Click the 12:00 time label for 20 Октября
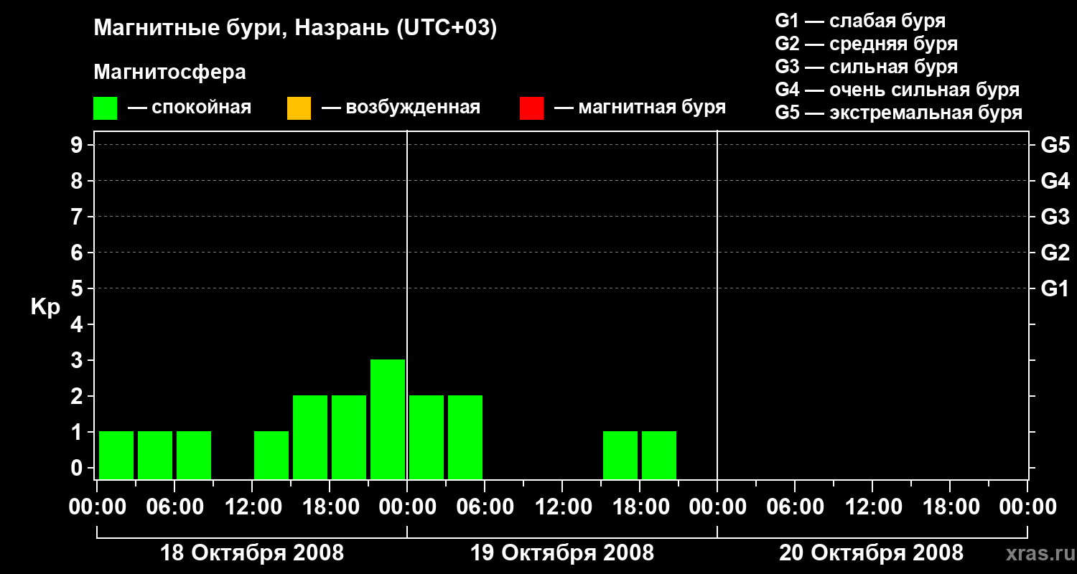The width and height of the screenshot is (1077, 574). point(872,507)
